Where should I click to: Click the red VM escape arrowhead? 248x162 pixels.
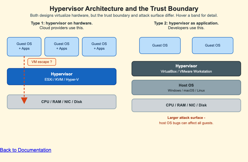click(24, 101)
